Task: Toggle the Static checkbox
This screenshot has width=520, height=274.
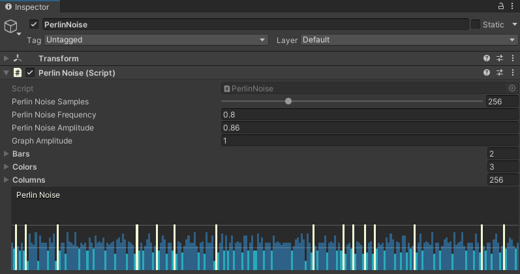Action: (476, 24)
